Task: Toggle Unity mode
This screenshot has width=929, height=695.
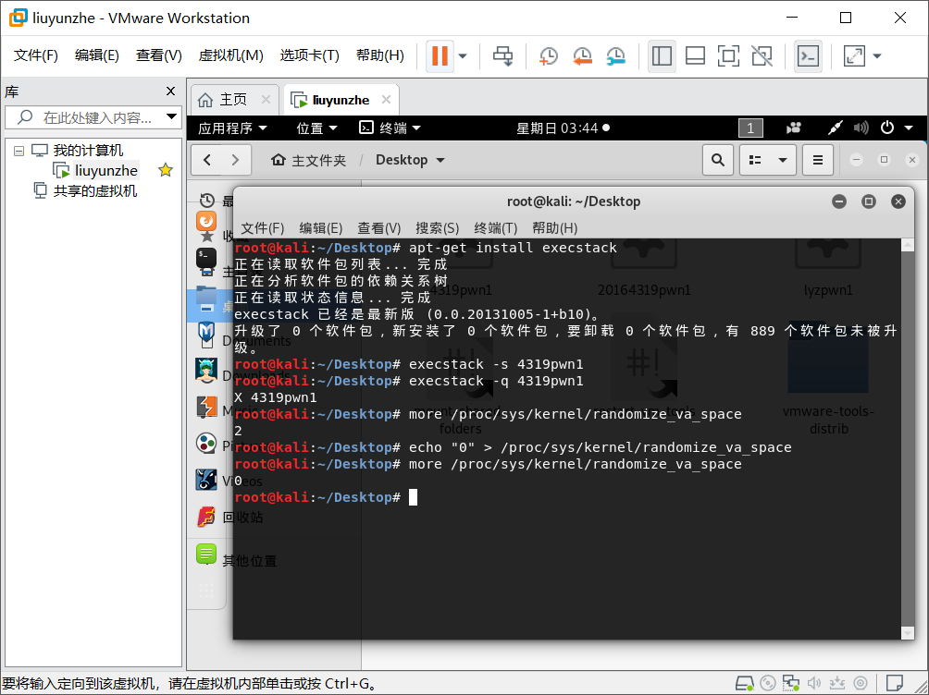Action: 762,56
